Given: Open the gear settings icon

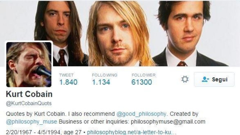Looking at the screenshot, I should (185, 79).
